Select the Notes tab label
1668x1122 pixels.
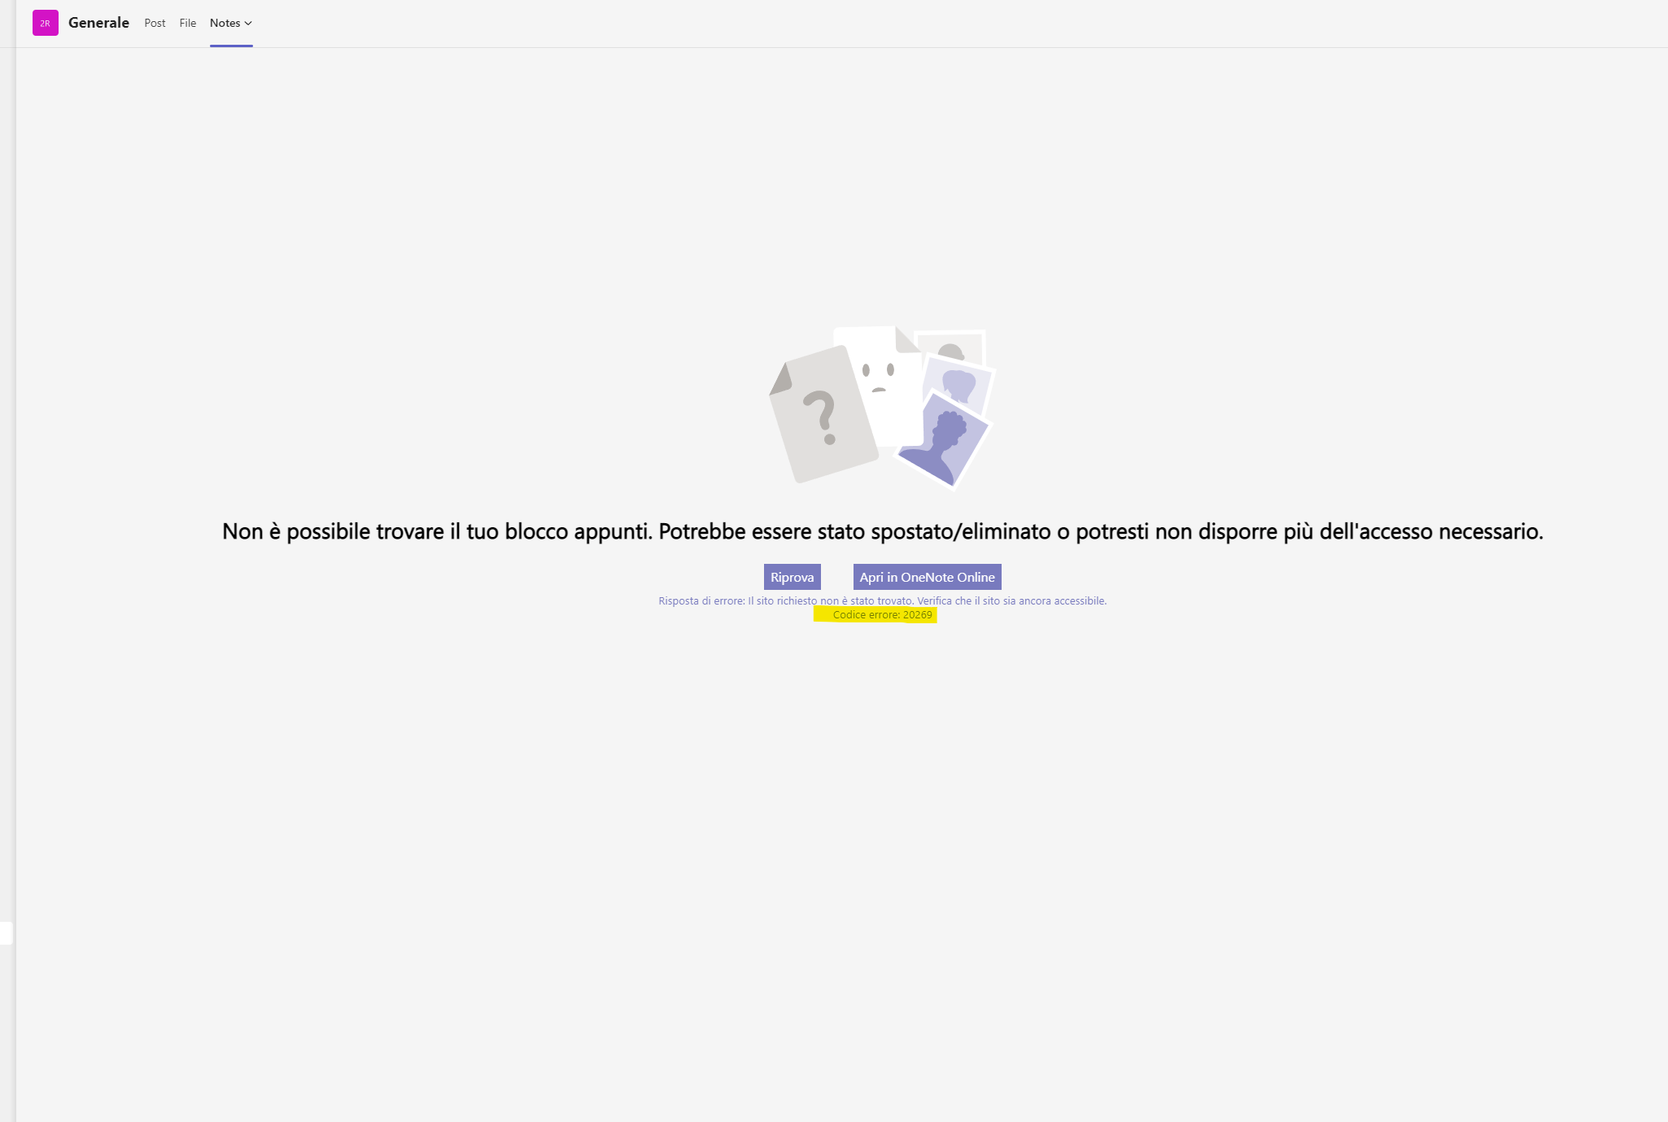click(225, 23)
